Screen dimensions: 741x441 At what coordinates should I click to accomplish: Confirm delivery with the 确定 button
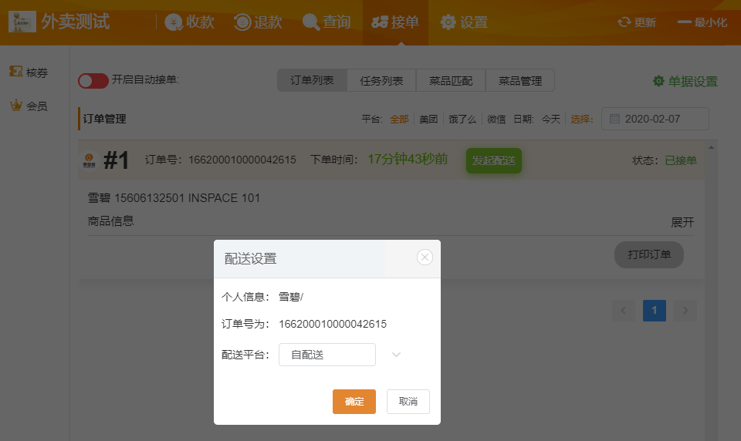[354, 402]
